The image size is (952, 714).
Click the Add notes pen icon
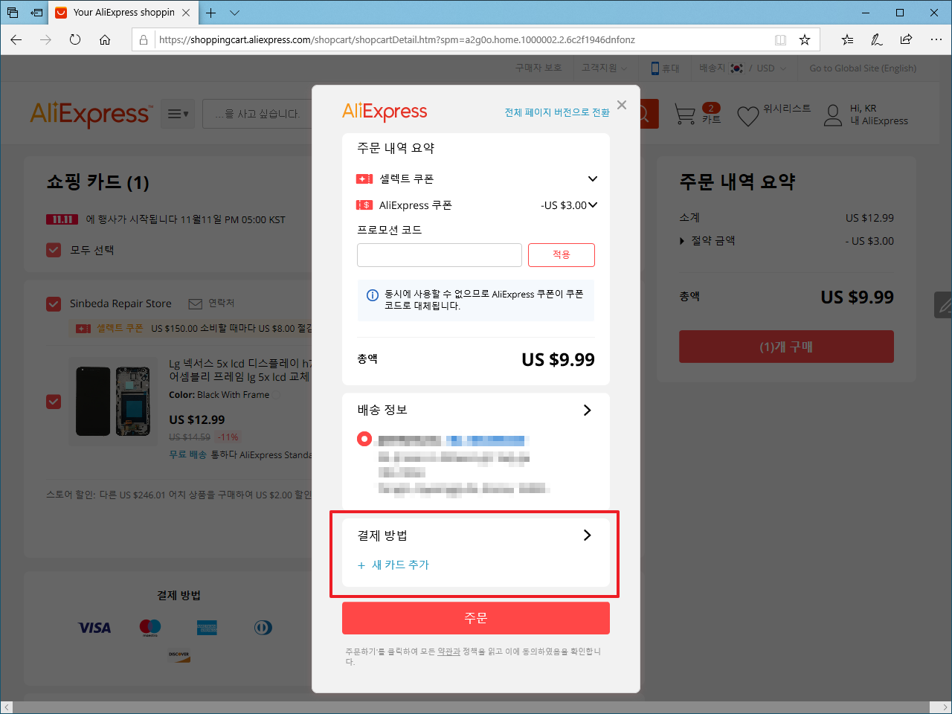877,39
